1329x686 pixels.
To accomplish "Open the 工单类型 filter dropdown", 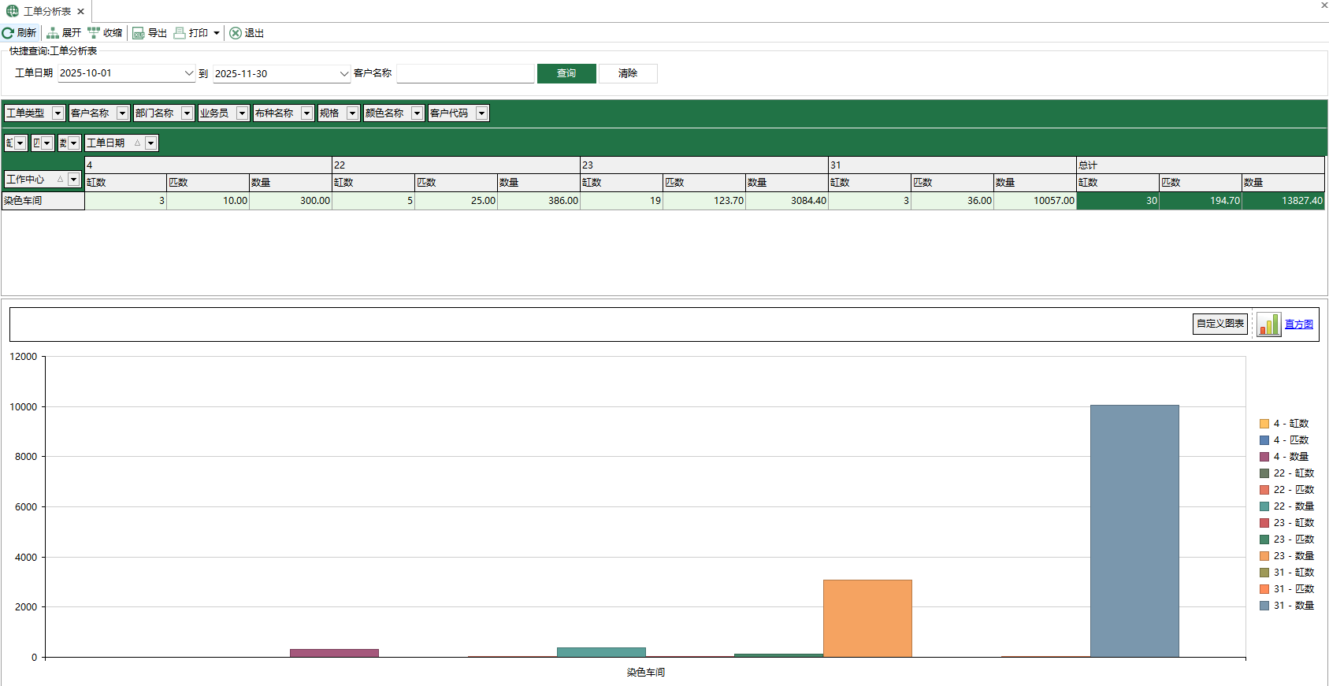I will (58, 113).
